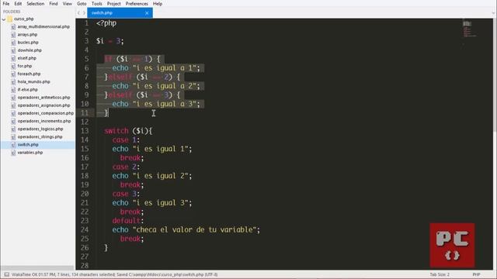
Task: Open dowhile.php in sidebar
Action: click(x=30, y=50)
